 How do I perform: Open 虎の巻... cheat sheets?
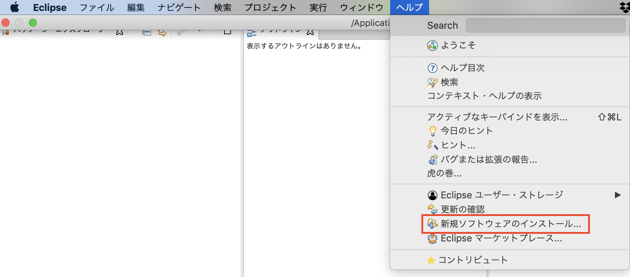tap(510, 173)
